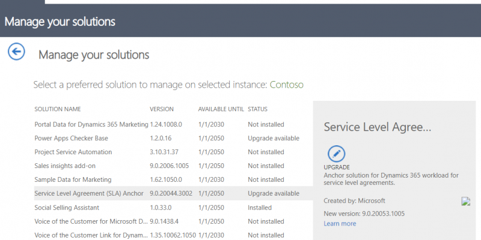This screenshot has height=240, width=481.
Task: Select Voice of the Customer Link row
Action: point(173,235)
